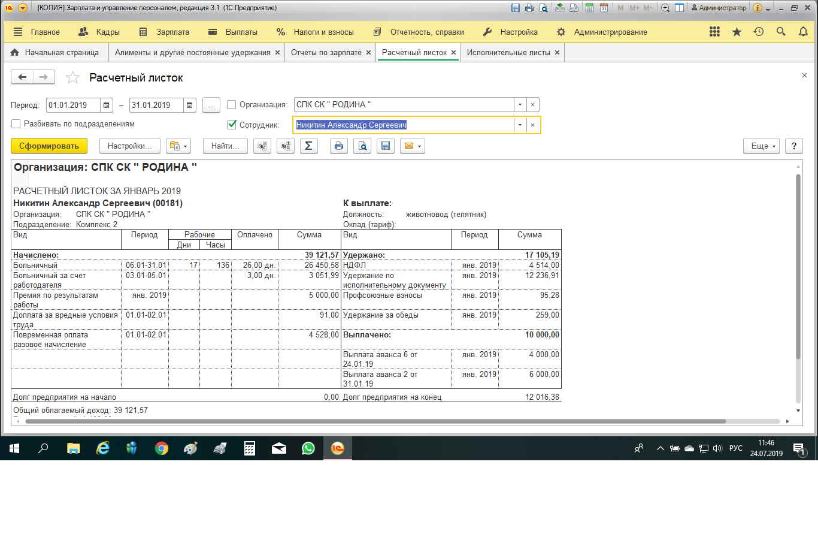Print the report using the toolbar printer icon
Viewport: 818px width, 546px height.
339,146
